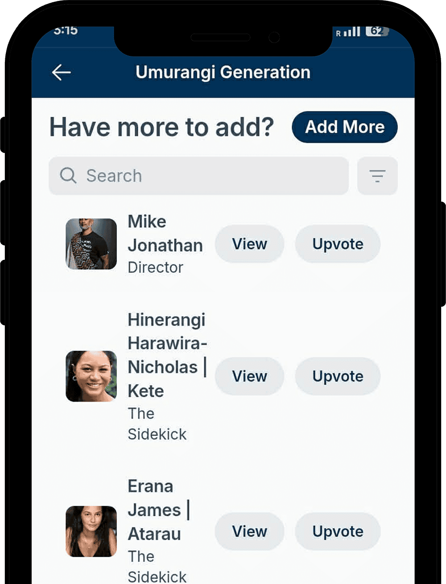Upvote Erana James

338,531
